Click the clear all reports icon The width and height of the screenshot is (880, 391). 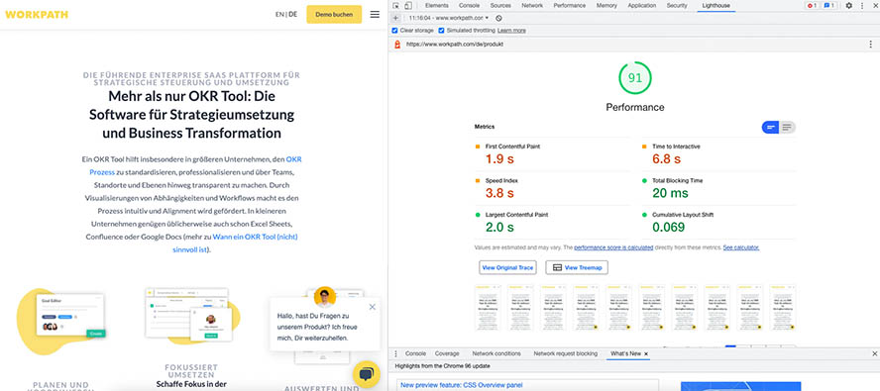point(498,18)
